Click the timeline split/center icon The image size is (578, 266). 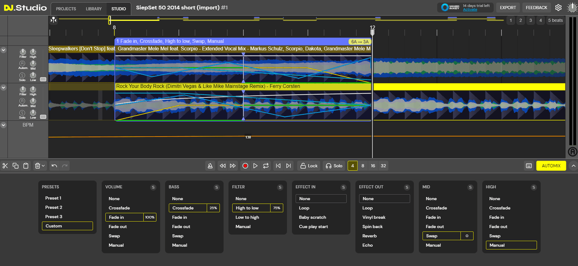coord(54,20)
